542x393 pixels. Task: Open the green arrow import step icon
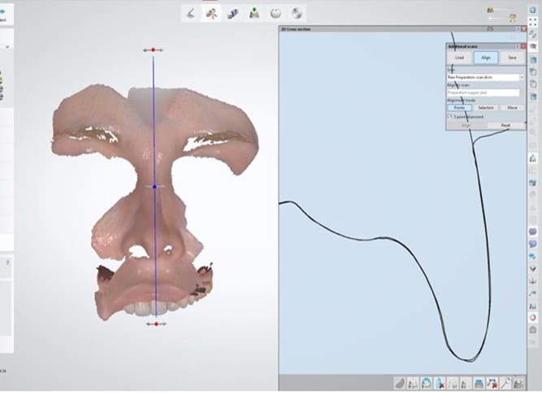(x=254, y=13)
